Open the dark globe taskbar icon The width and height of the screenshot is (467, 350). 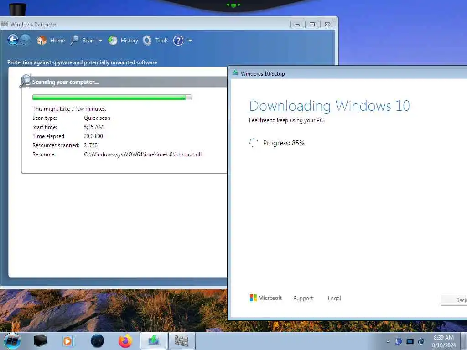click(98, 341)
